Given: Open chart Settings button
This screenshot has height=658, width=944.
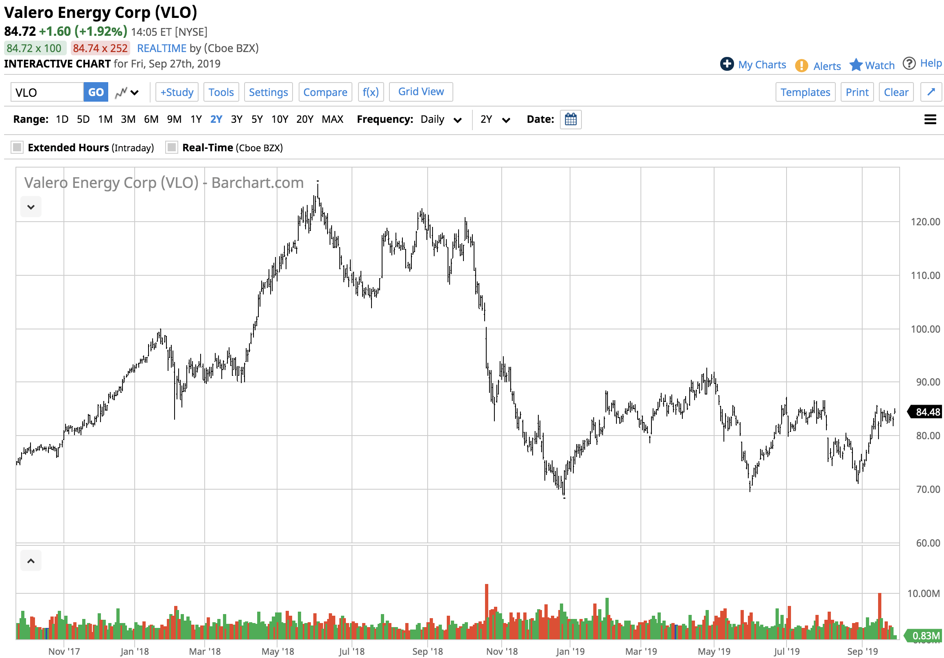Looking at the screenshot, I should tap(268, 92).
